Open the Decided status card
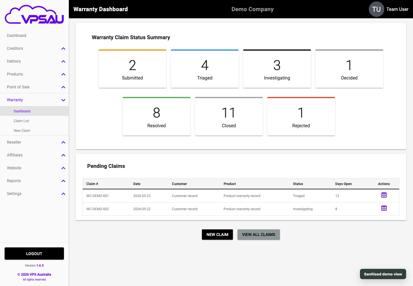The width and height of the screenshot is (413, 286). pyautogui.click(x=349, y=69)
